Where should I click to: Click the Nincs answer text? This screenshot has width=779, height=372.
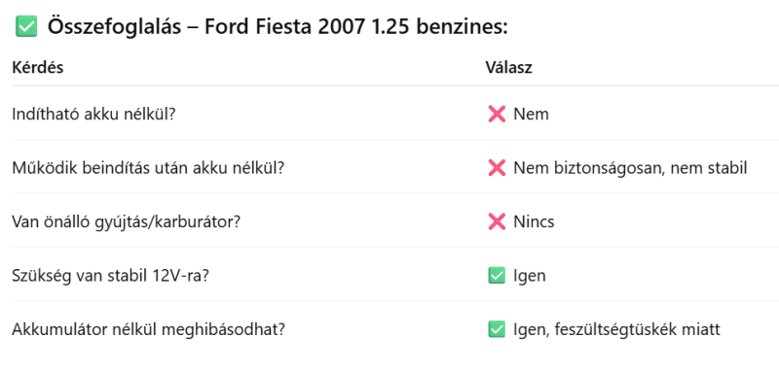coord(534,221)
